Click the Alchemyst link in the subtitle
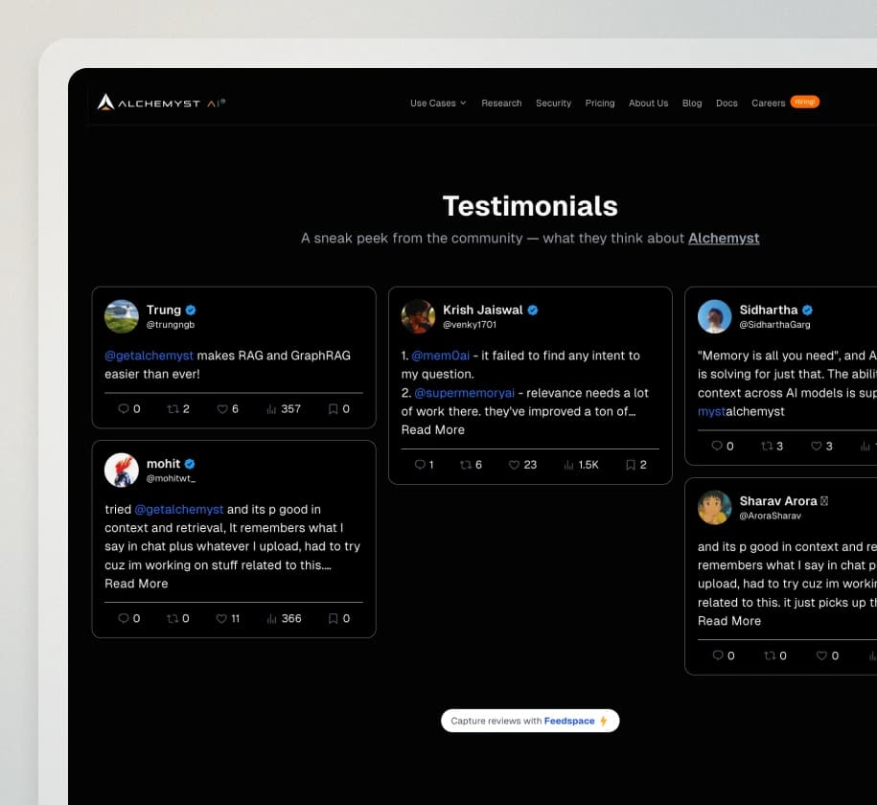The height and width of the screenshot is (805, 877). (x=724, y=238)
